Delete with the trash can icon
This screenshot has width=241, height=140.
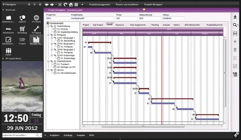235,50
